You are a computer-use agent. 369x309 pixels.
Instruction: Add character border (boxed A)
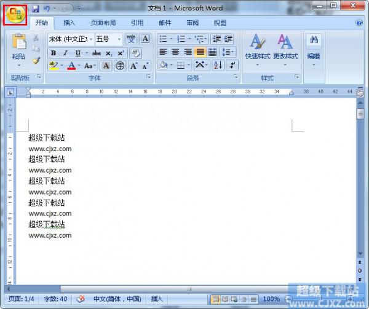pos(145,39)
